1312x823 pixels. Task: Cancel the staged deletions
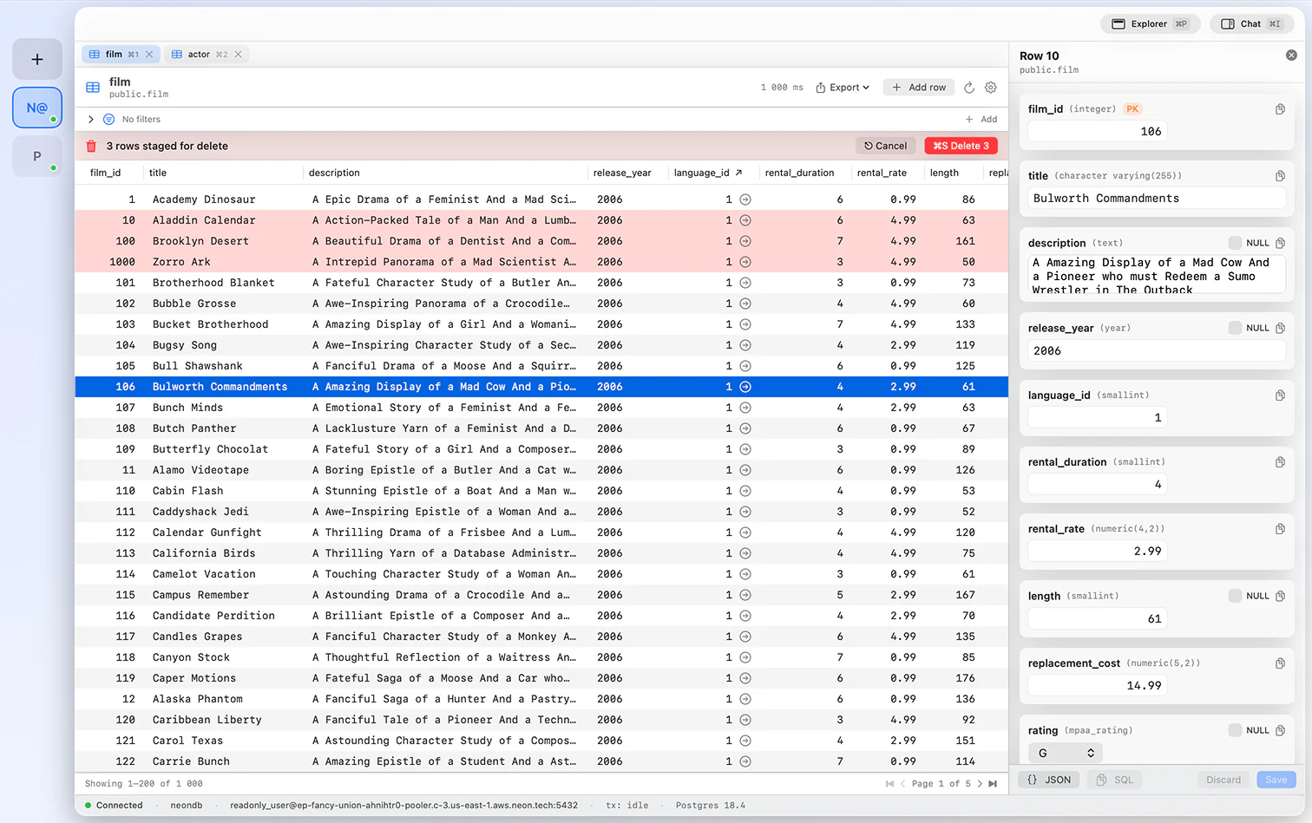click(885, 146)
